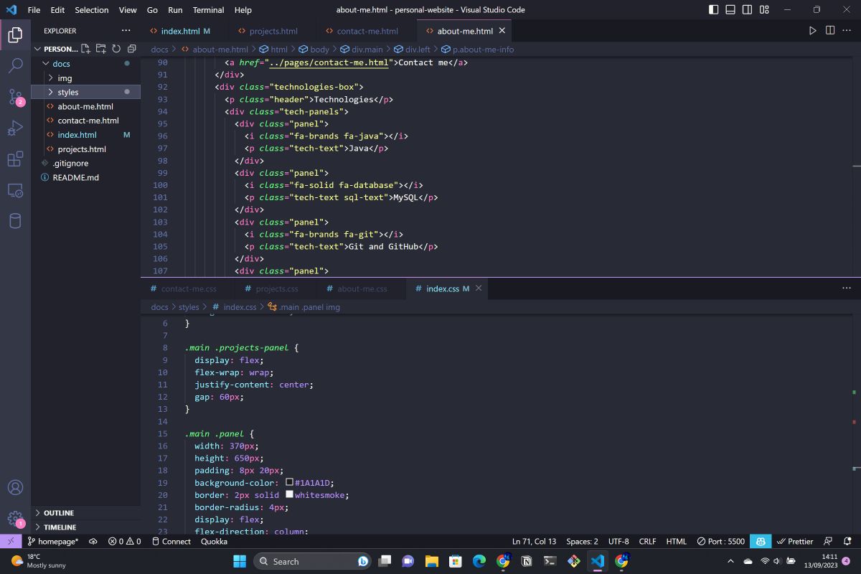Open the Selection menu
The height and width of the screenshot is (574, 861).
92,10
